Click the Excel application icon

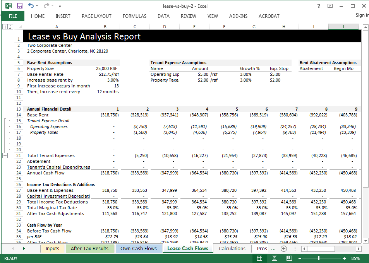pyautogui.click(x=9, y=6)
